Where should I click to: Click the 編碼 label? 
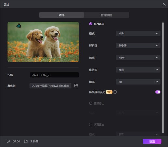pyautogui.click(x=92, y=57)
